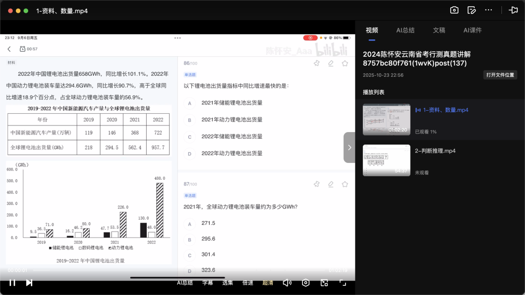Image resolution: width=525 pixels, height=295 pixels.
Task: Expand the collapsed panel via the chevron
Action: [349, 147]
